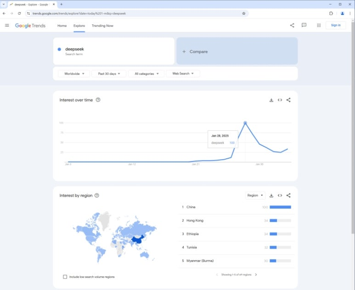Reload the page

tap(19, 13)
